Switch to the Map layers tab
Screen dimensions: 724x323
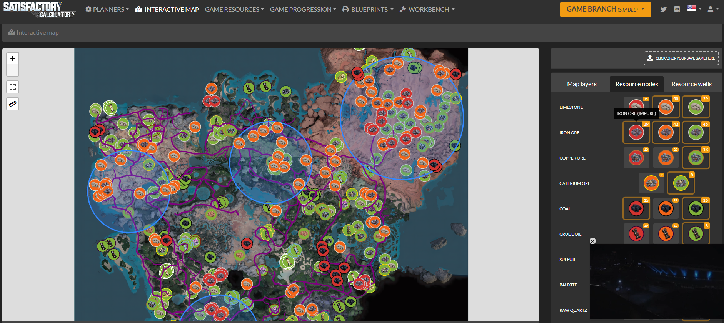(x=582, y=84)
